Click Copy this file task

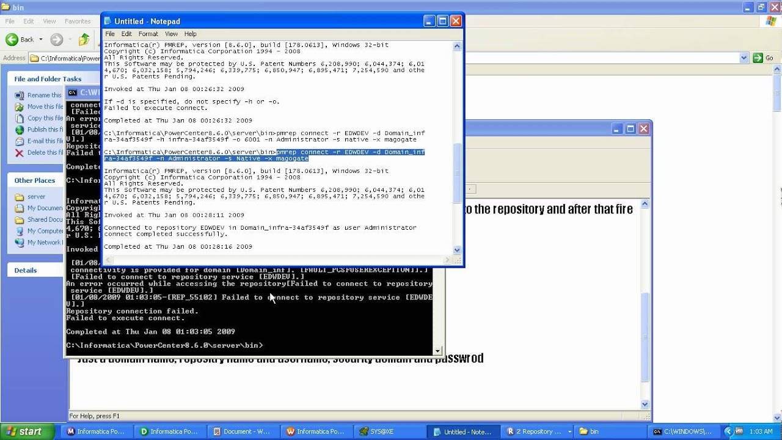point(45,119)
